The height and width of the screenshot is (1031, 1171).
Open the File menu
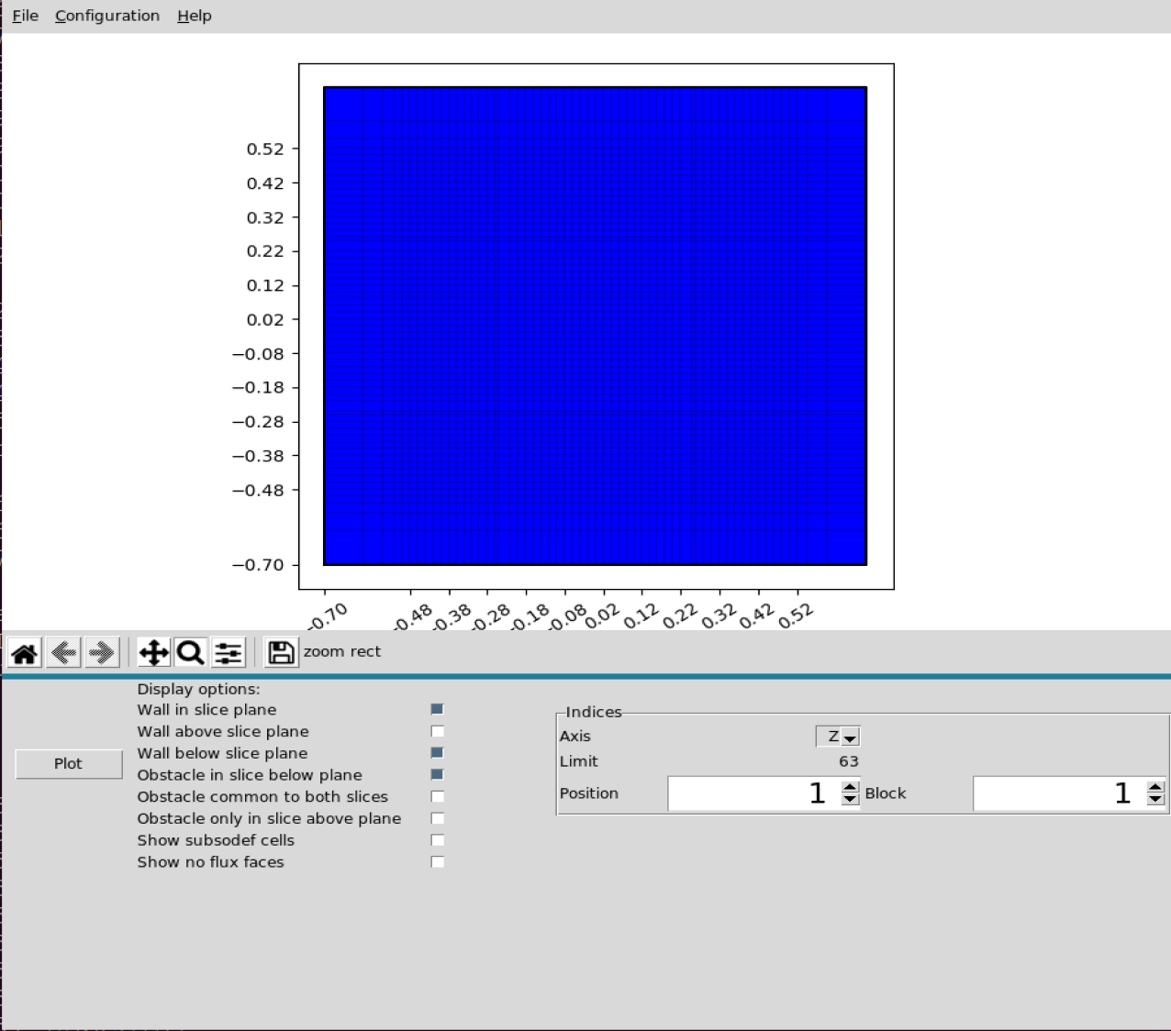tap(26, 16)
